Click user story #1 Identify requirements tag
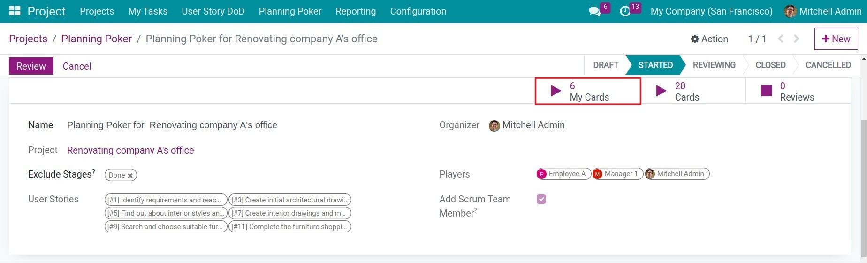This screenshot has height=263, width=867. click(166, 200)
